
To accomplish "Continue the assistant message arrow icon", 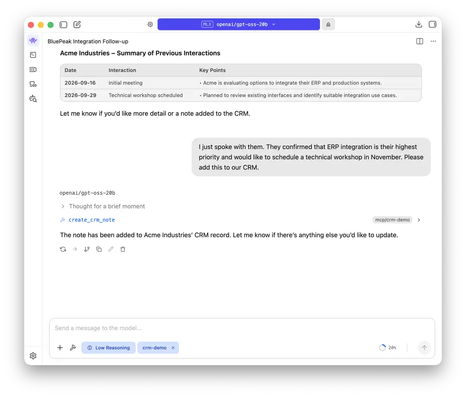I will tap(75, 249).
